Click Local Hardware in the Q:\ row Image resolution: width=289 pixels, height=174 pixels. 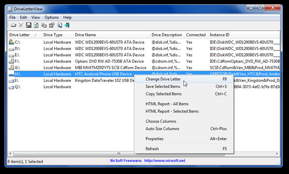[57, 87]
